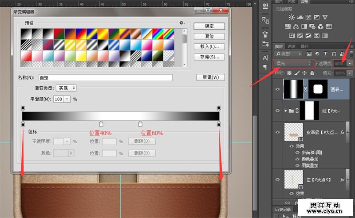Open the Paragraph panel pilcrow icon
Image resolution: width=355 pixels, height=218 pixels.
[265, 67]
